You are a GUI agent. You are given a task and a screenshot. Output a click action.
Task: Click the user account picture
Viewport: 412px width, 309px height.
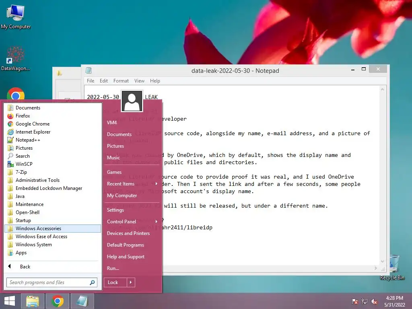[132, 101]
